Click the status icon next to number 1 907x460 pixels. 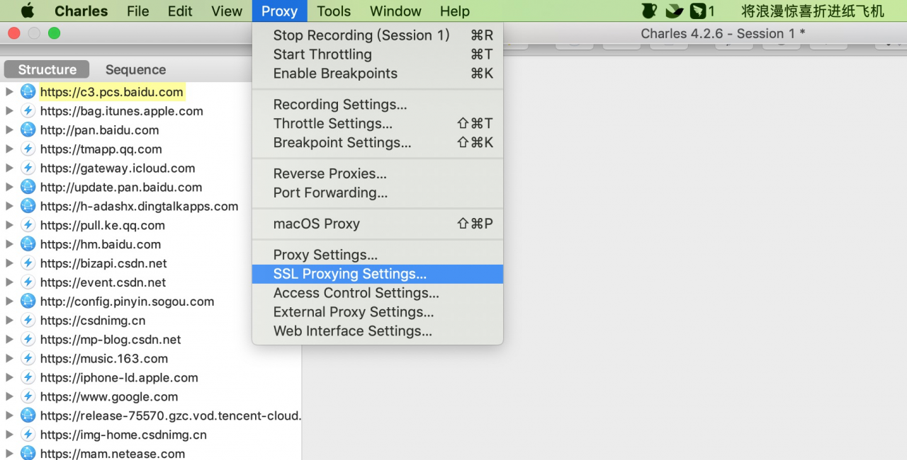699,11
